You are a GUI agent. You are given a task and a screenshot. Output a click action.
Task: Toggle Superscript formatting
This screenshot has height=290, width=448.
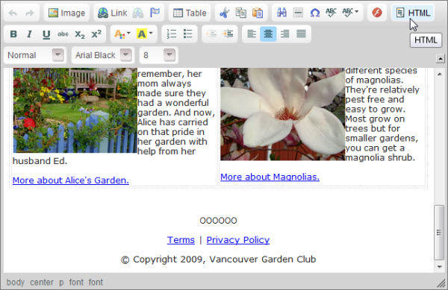tap(96, 34)
